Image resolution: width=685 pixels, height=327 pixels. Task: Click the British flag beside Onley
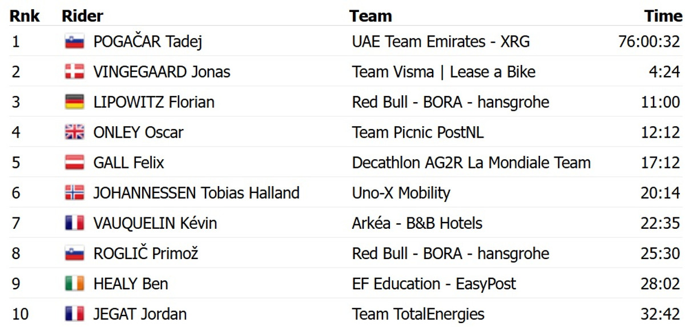(x=75, y=132)
